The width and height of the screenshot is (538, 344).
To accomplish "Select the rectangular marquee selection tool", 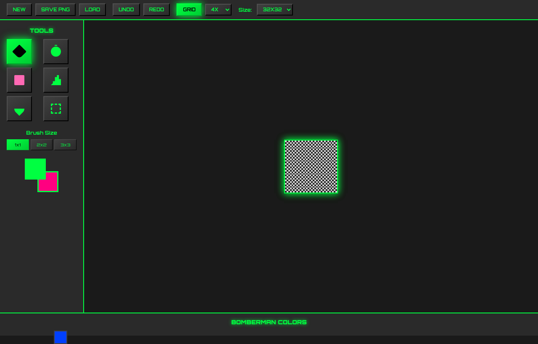I will pos(55,108).
